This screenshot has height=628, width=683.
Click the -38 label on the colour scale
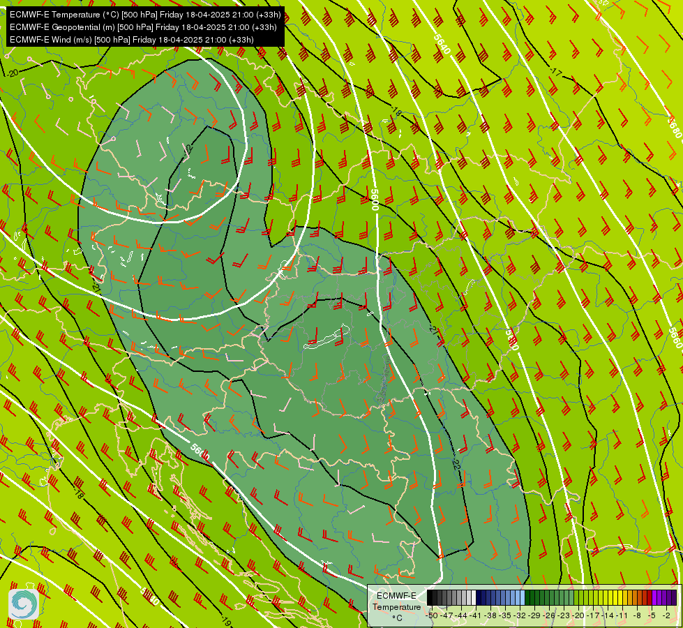(x=491, y=615)
